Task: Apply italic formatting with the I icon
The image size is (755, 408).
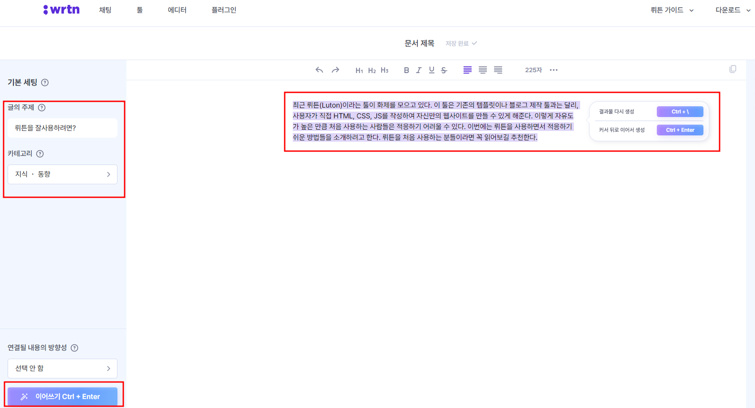Action: coord(418,70)
